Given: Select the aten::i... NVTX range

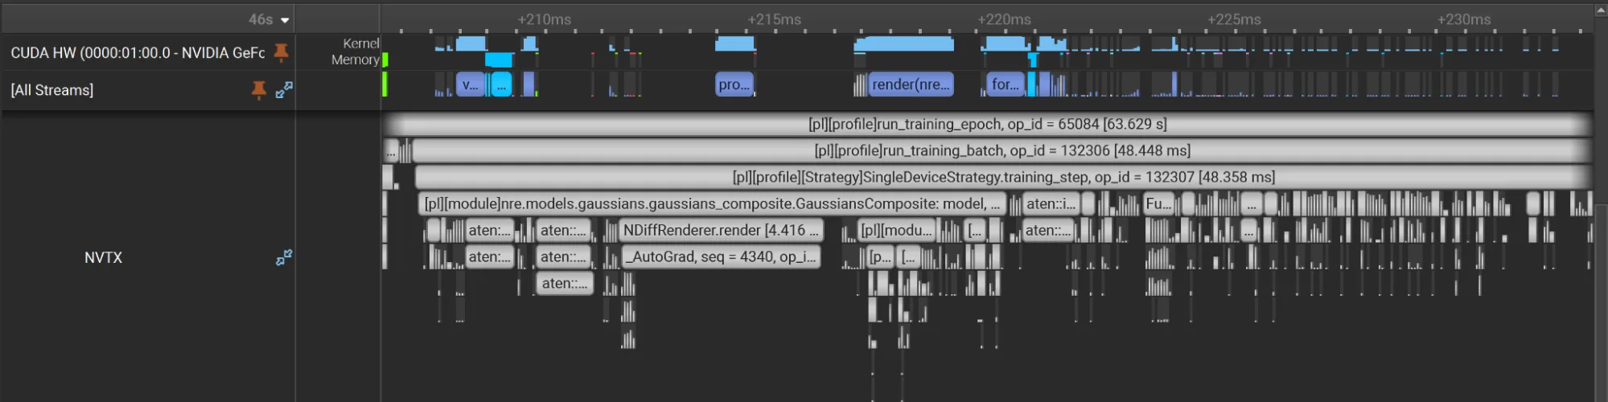Looking at the screenshot, I should pyautogui.click(x=1051, y=203).
